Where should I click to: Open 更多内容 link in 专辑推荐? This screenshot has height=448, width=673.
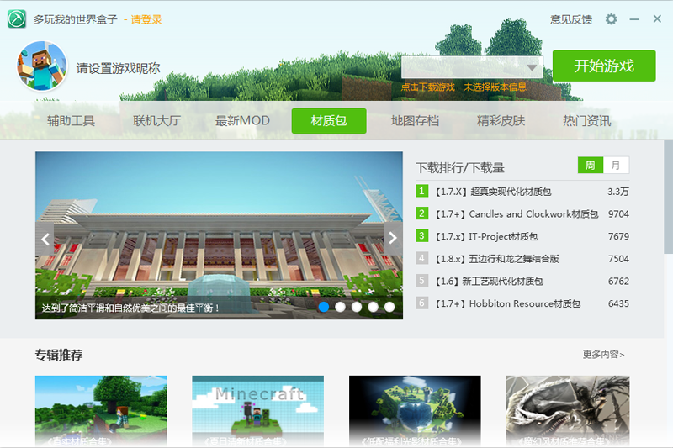(603, 354)
